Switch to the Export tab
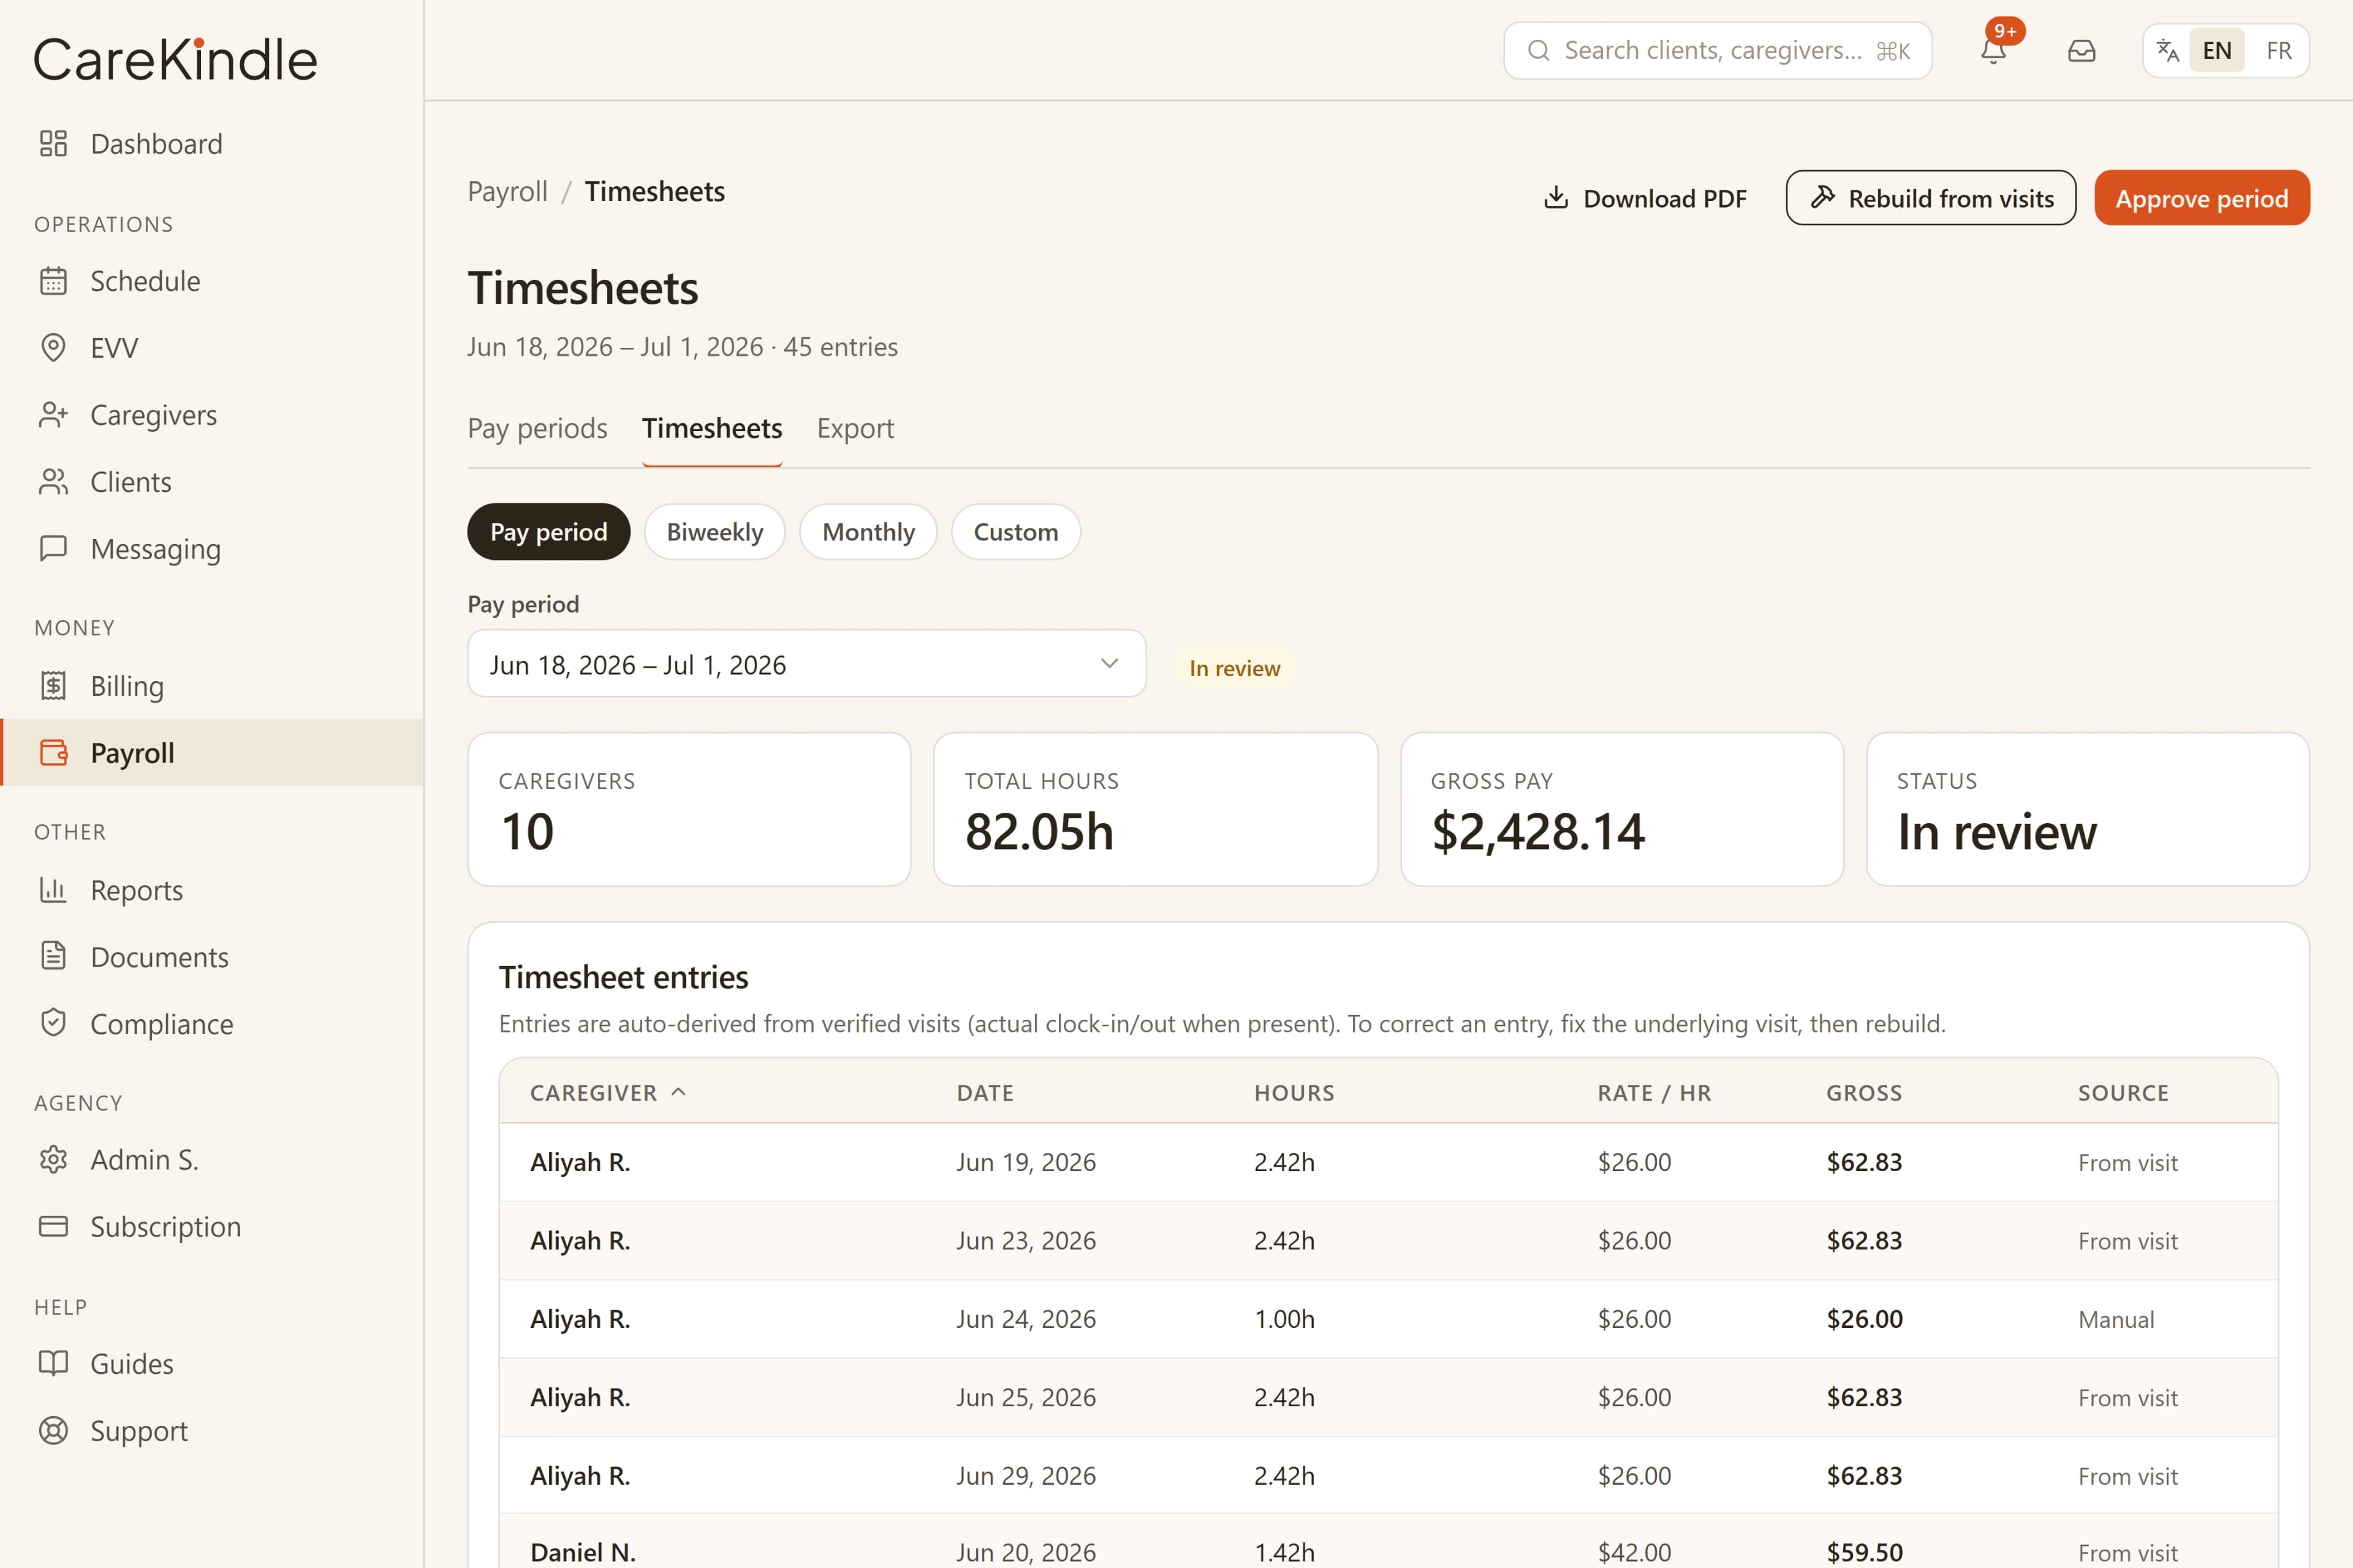Image resolution: width=2353 pixels, height=1568 pixels. (855, 429)
